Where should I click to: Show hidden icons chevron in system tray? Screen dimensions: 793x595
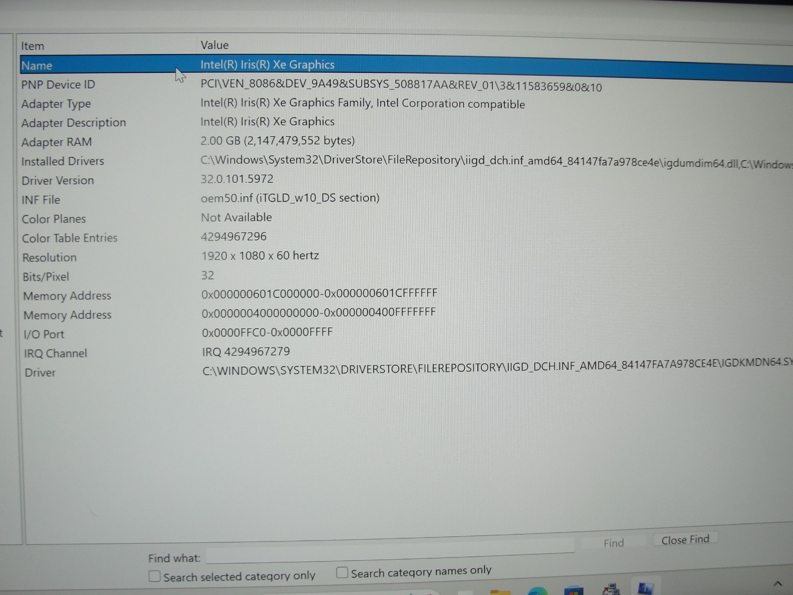778,584
